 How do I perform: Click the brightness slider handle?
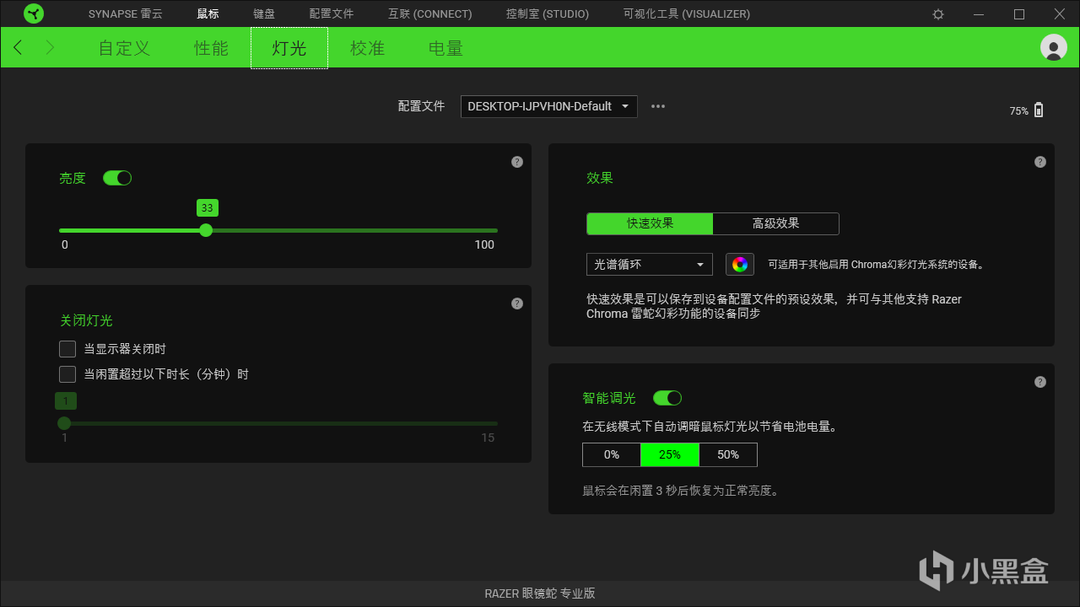click(206, 230)
